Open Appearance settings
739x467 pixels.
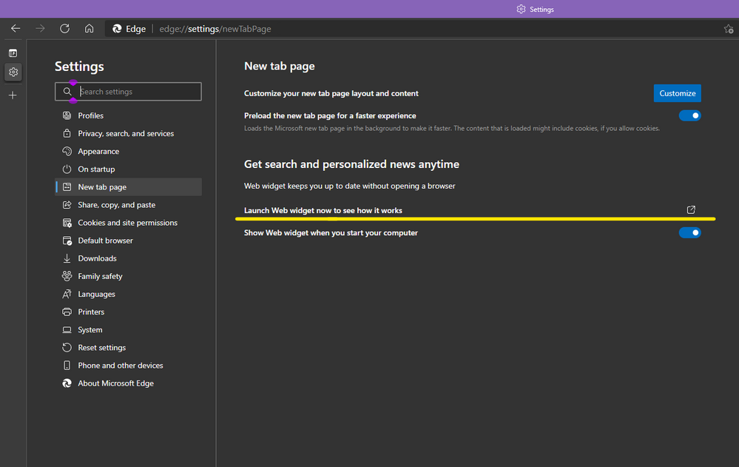tap(98, 152)
